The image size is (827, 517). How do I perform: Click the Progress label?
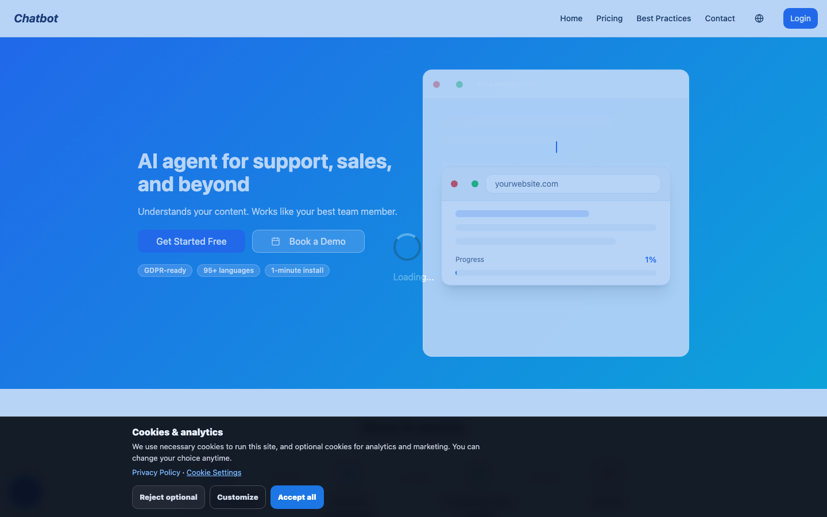[x=470, y=260]
